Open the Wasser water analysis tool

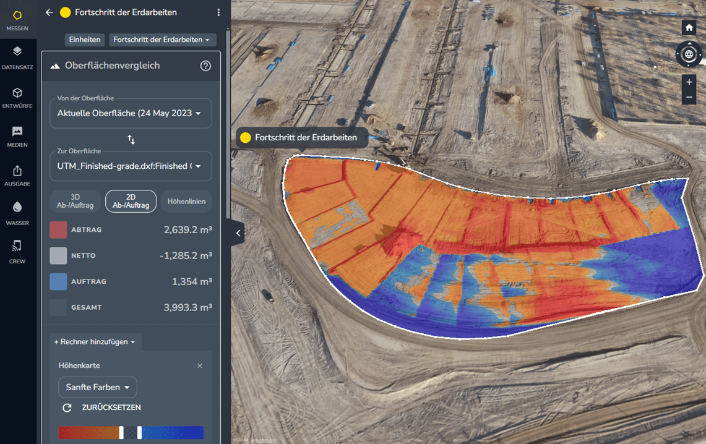17,213
